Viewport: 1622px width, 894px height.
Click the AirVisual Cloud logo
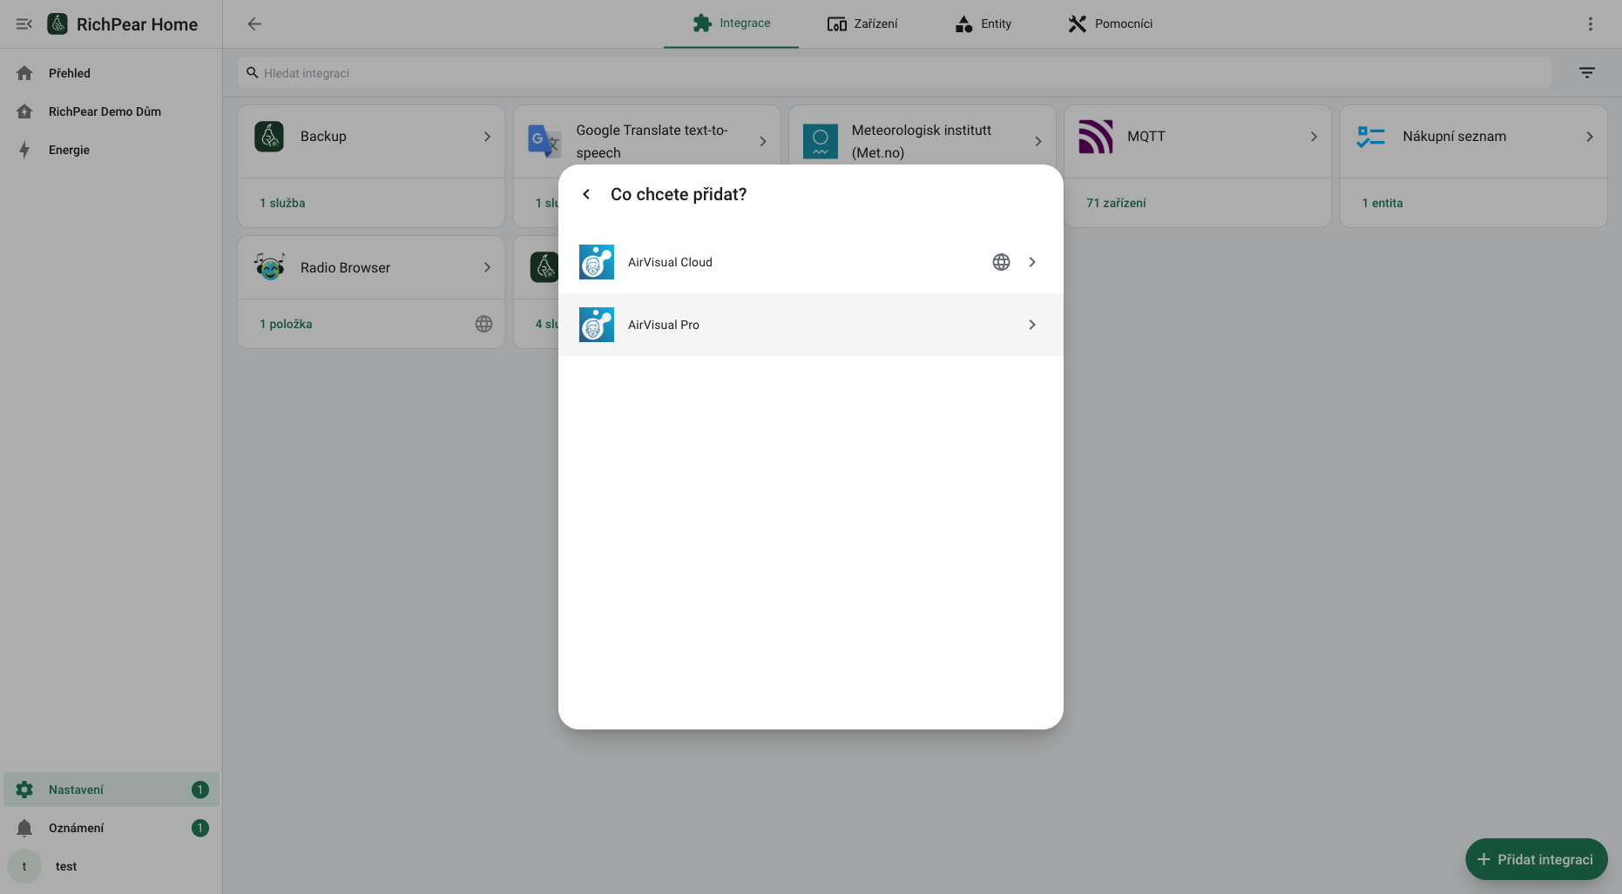pyautogui.click(x=597, y=262)
